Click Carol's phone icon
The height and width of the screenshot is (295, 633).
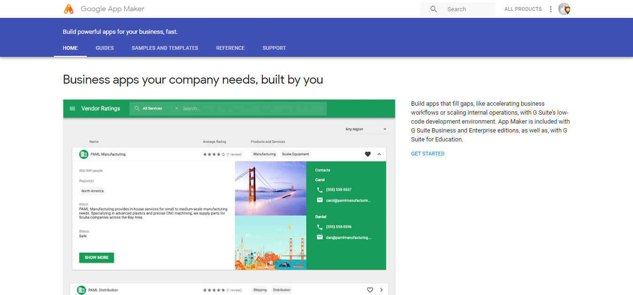coord(320,190)
